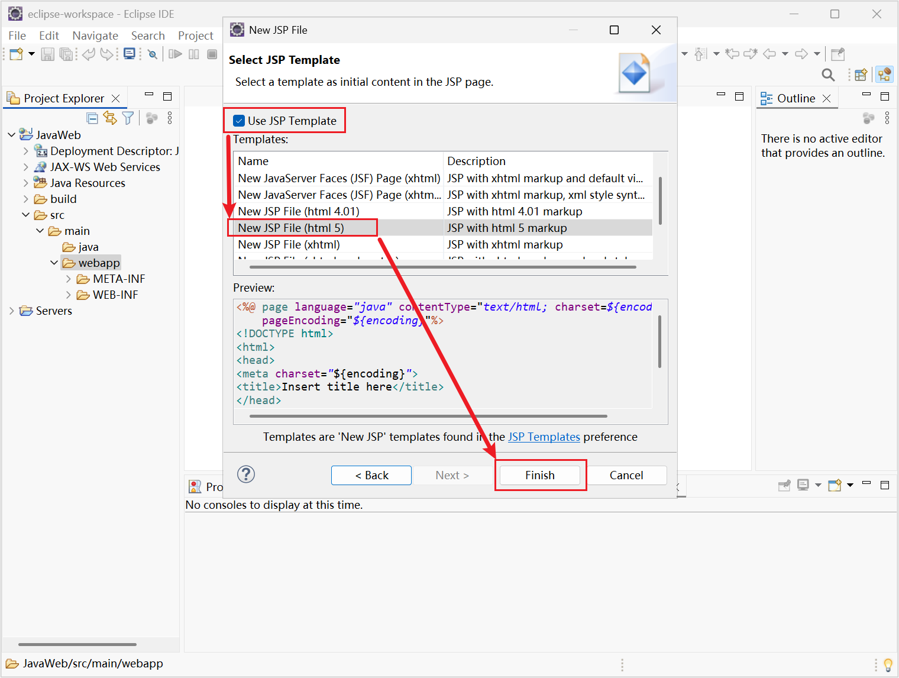Open Outline view menu dots
Image resolution: width=899 pixels, height=678 pixels.
(887, 118)
